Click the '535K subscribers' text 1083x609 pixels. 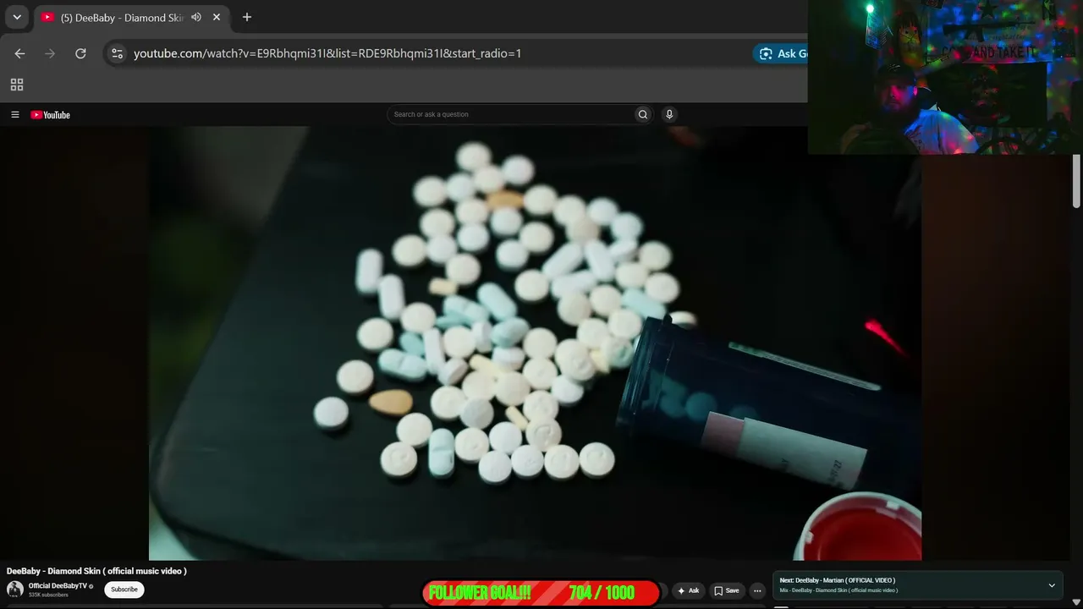[48, 595]
